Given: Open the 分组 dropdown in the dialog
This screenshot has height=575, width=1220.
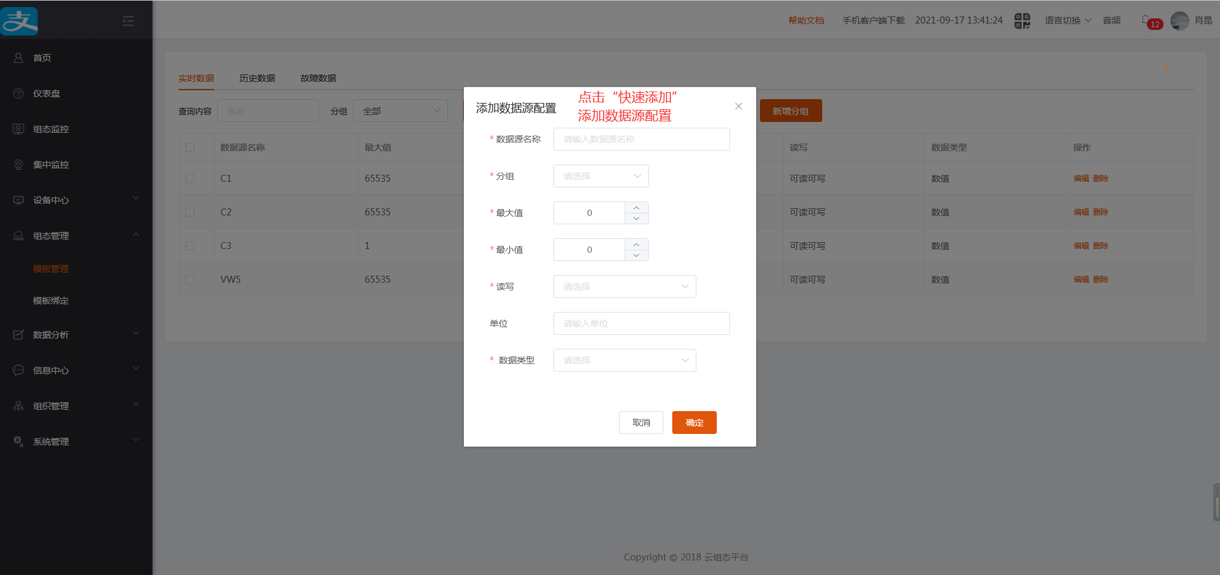Looking at the screenshot, I should (x=600, y=176).
